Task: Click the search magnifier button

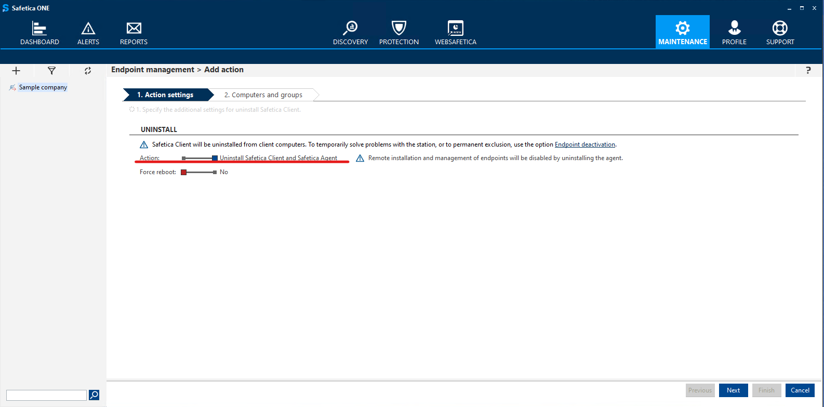Action: 94,395
